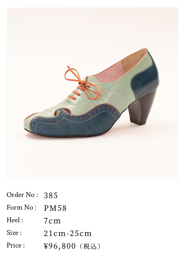Click the Order No label
Image resolution: width=186 pixels, height=259 pixels.
click(23, 195)
